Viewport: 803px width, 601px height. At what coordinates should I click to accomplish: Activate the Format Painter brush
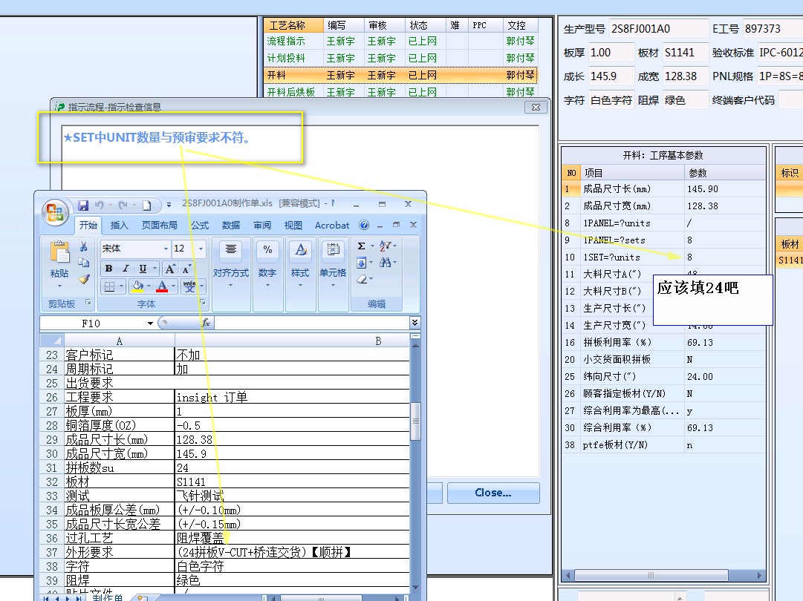[84, 279]
